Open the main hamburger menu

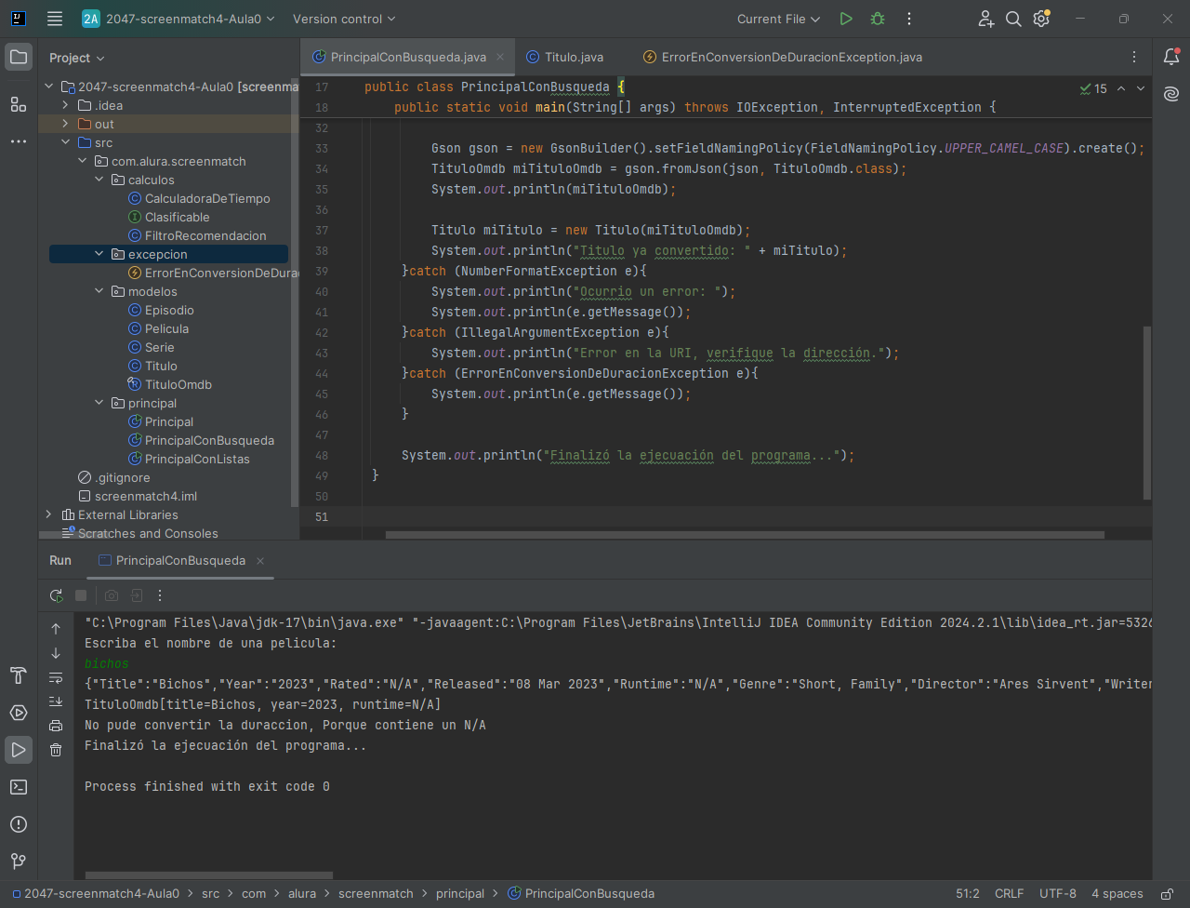coord(55,19)
